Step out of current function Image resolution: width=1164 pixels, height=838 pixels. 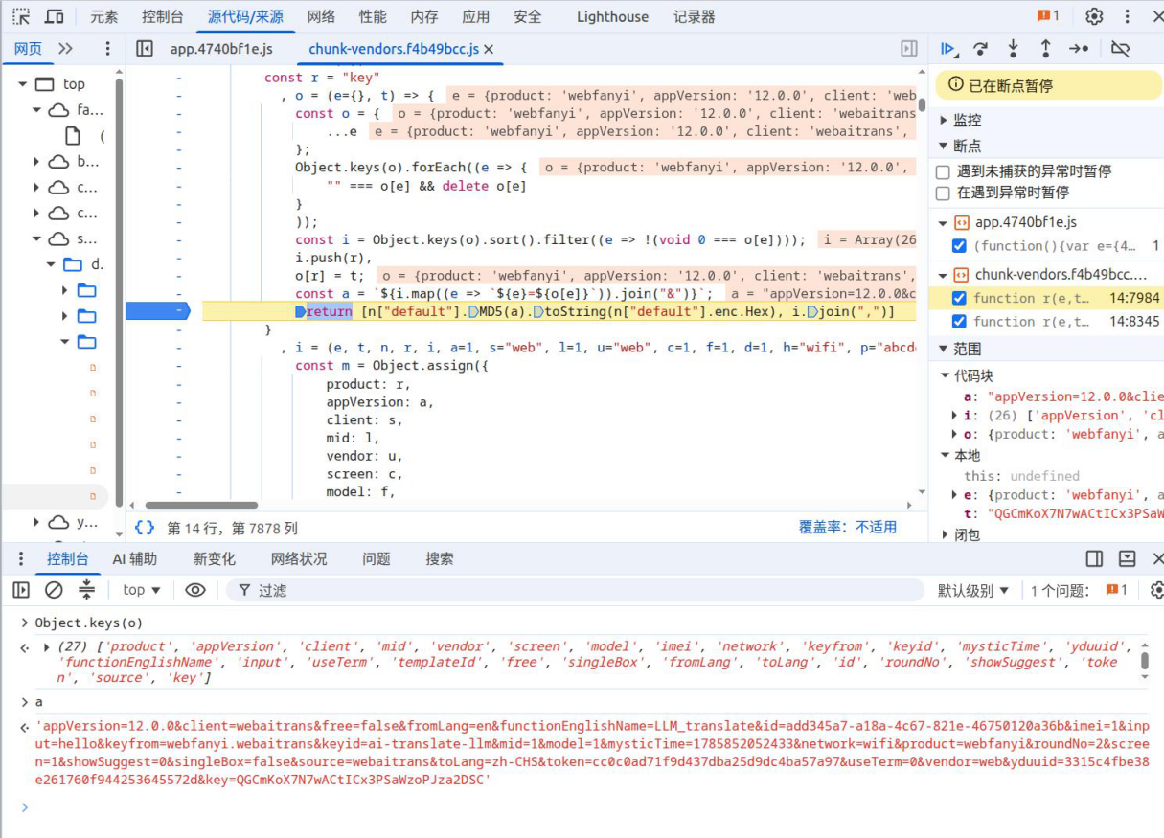click(1045, 49)
